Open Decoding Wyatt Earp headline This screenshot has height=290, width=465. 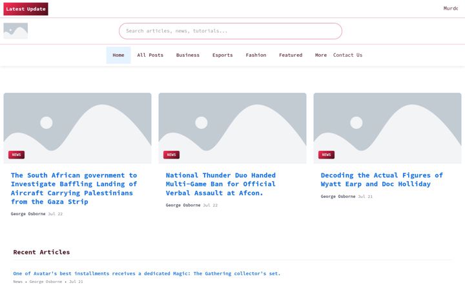coord(382,180)
